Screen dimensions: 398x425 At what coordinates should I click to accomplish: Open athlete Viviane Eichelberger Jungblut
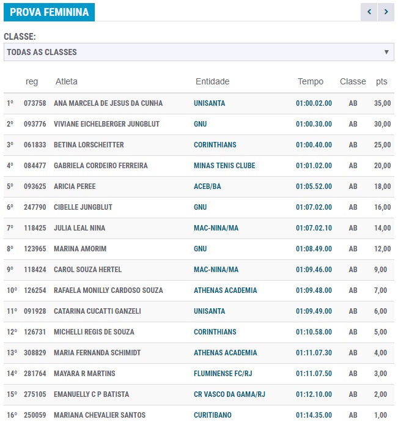(x=106, y=124)
